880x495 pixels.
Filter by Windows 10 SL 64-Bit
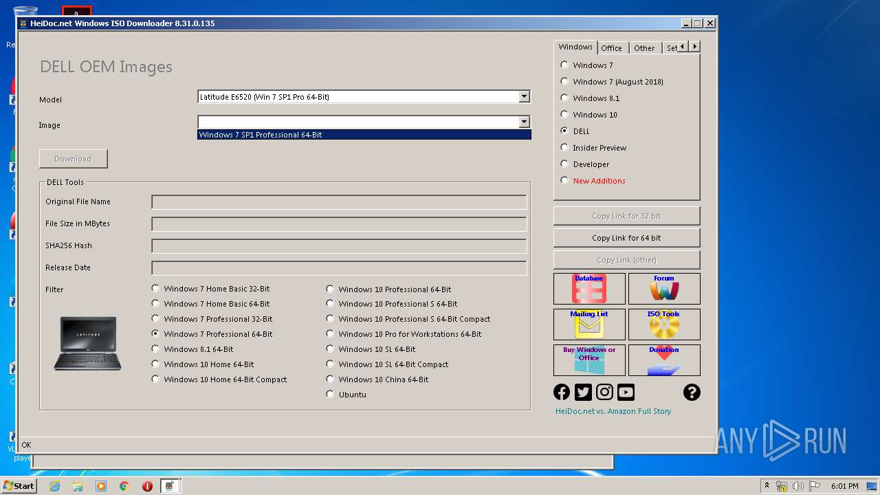[371, 349]
